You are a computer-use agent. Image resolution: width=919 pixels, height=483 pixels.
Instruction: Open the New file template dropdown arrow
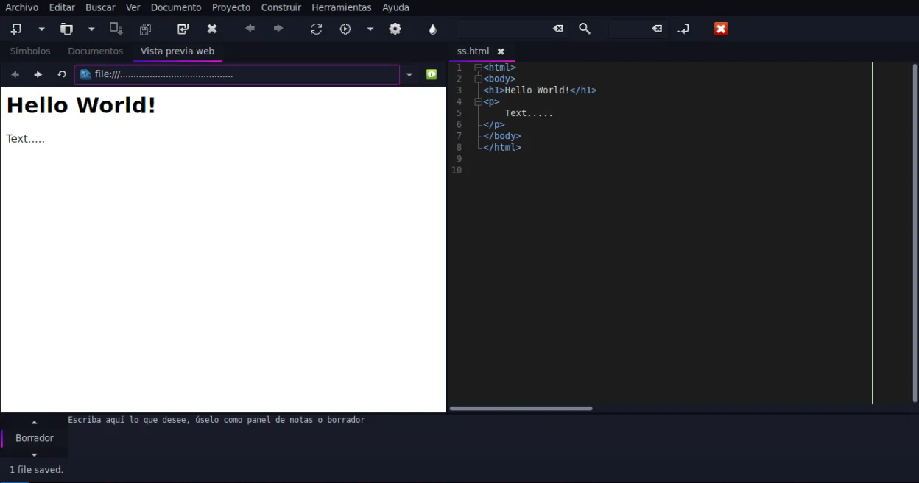(41, 29)
